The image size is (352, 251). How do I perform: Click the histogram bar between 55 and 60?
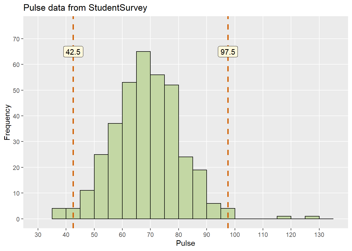[x=115, y=171]
